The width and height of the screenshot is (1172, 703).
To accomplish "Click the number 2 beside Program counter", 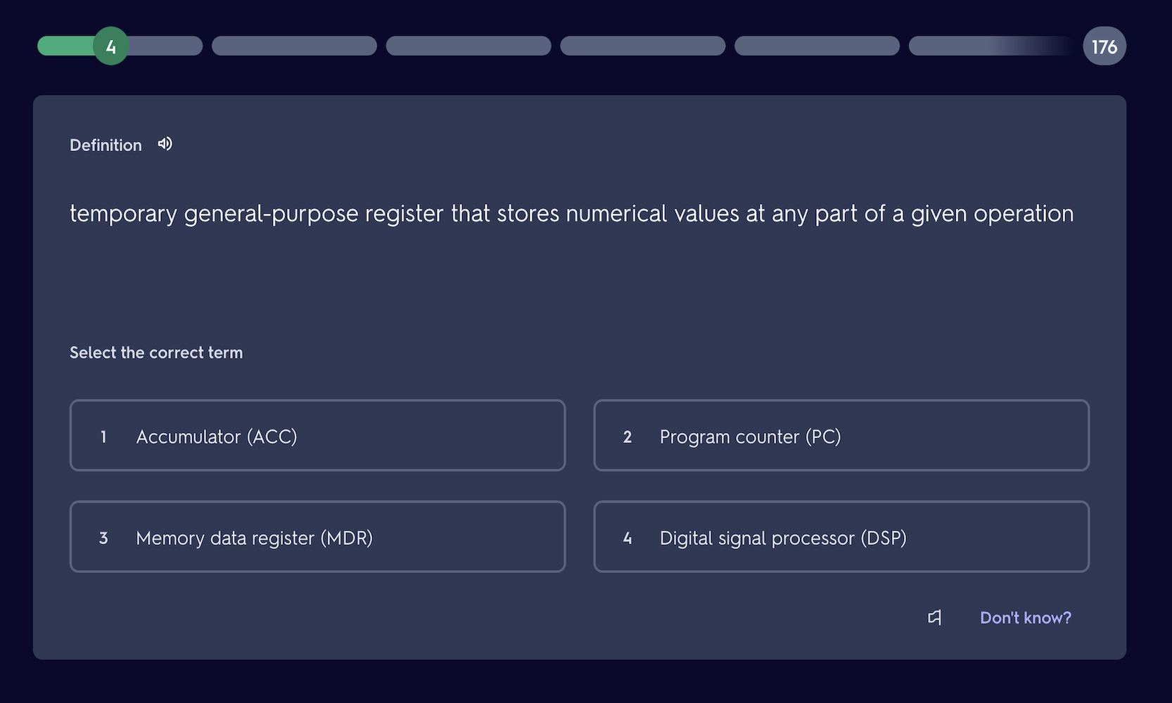I will tap(628, 437).
